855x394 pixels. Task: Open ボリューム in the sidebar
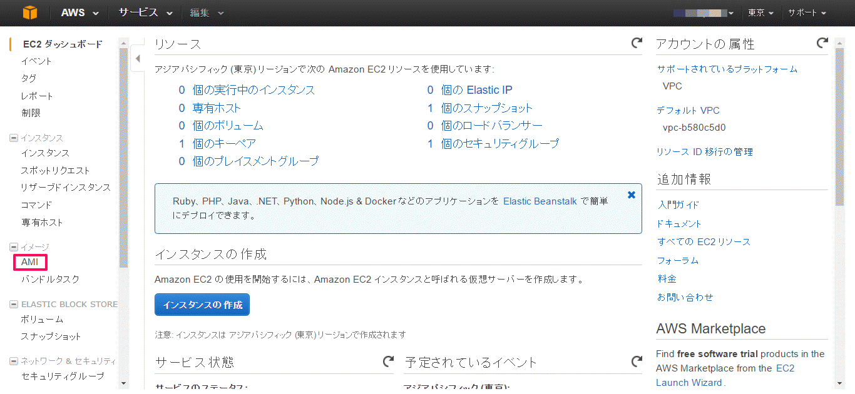pyautogui.click(x=42, y=320)
